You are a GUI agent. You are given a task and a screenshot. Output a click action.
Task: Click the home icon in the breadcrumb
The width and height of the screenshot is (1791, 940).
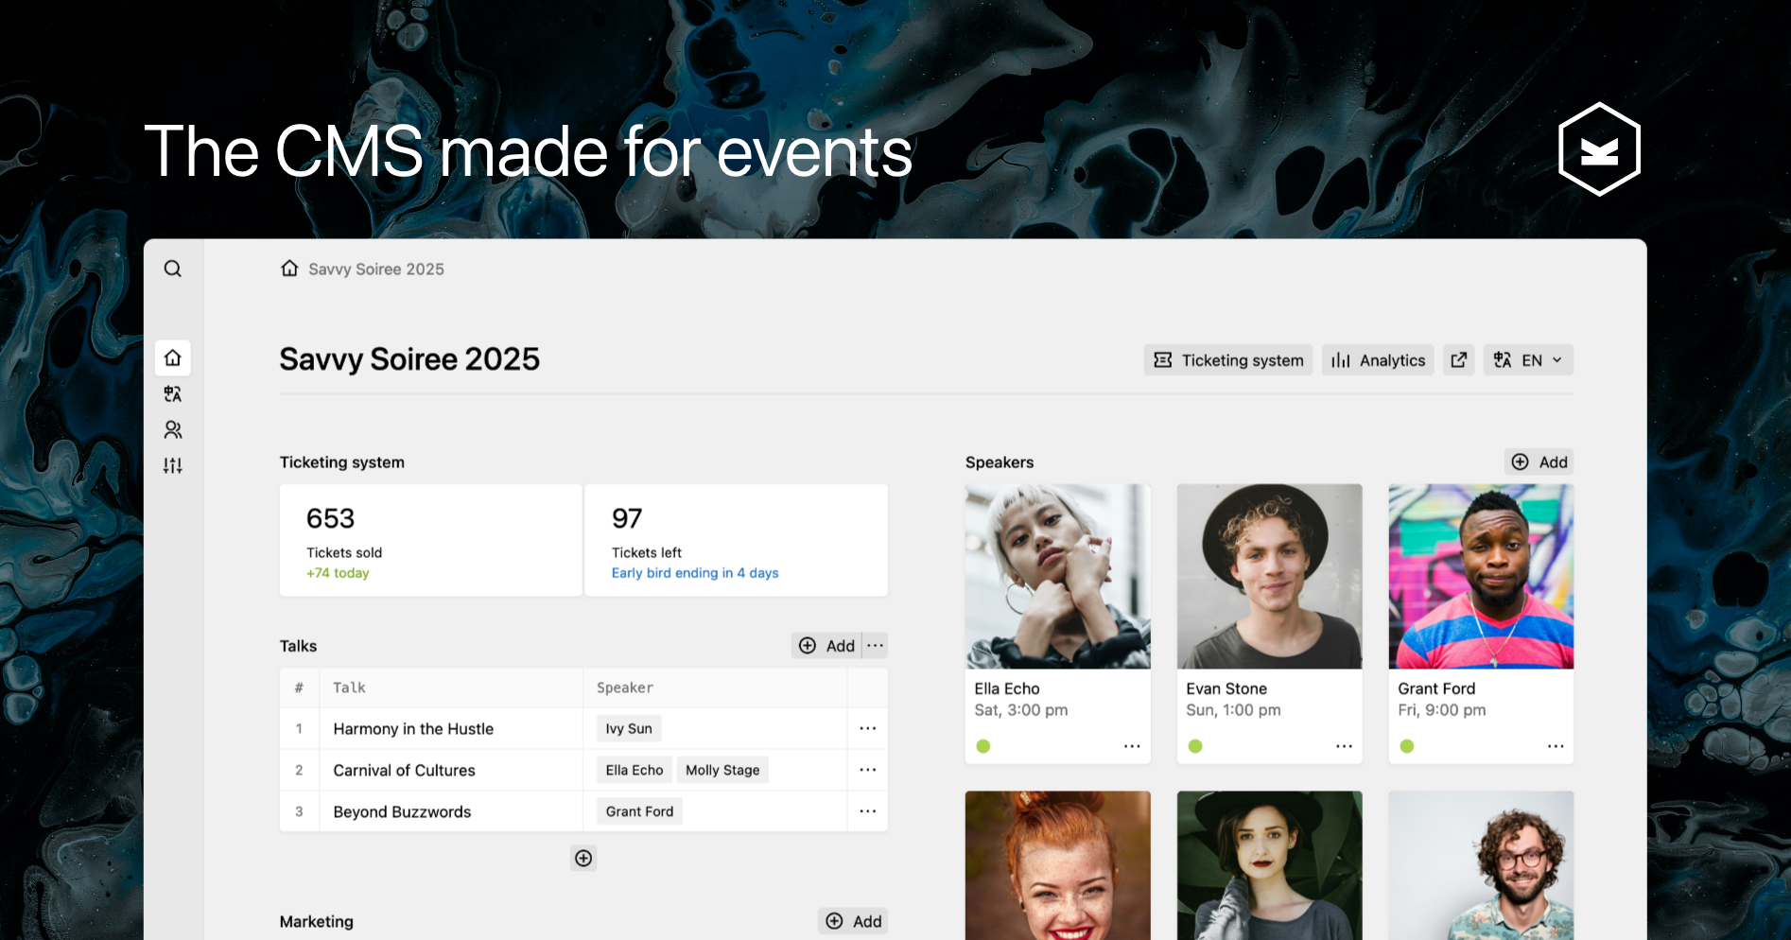click(289, 268)
